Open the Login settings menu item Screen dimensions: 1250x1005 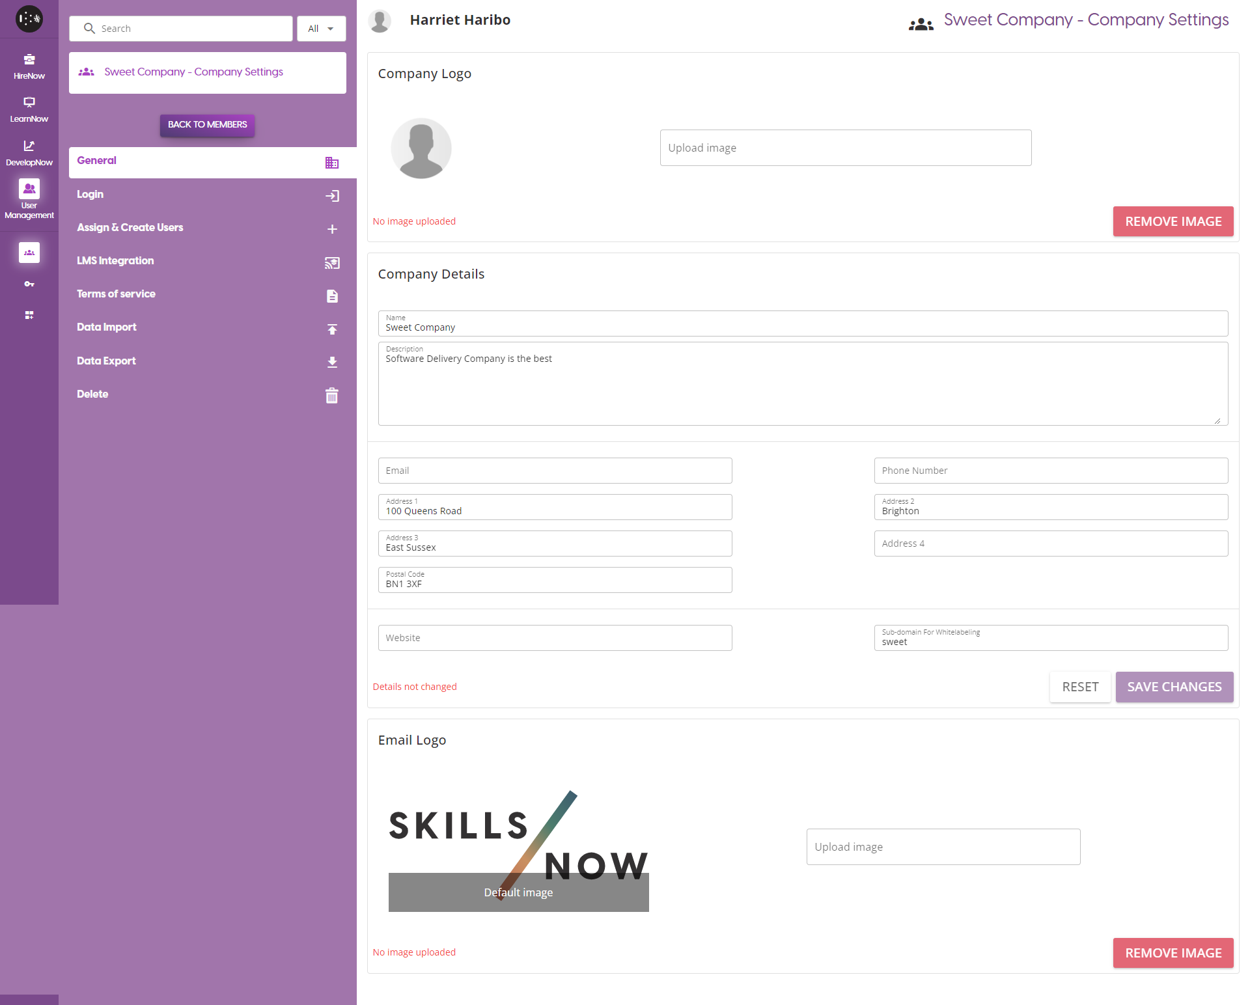(90, 194)
